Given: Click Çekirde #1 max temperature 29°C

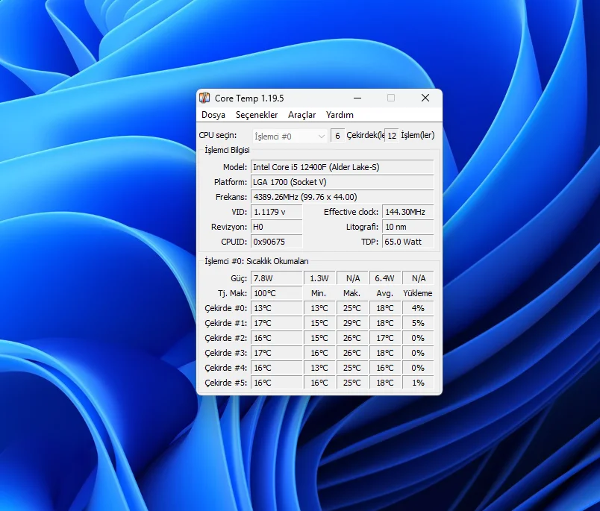Looking at the screenshot, I should [x=352, y=323].
